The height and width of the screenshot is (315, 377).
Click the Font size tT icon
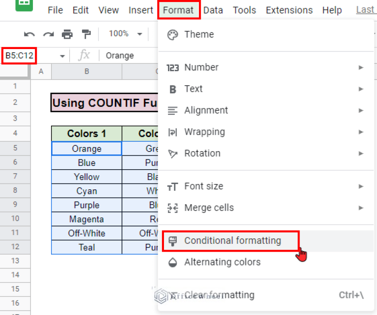[173, 186]
